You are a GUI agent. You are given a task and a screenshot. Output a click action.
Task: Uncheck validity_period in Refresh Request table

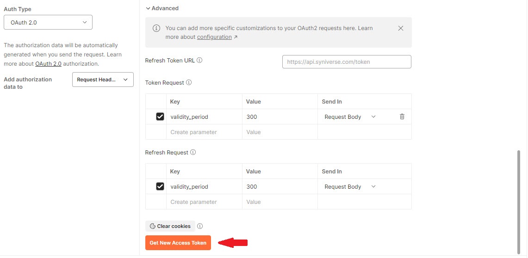160,187
